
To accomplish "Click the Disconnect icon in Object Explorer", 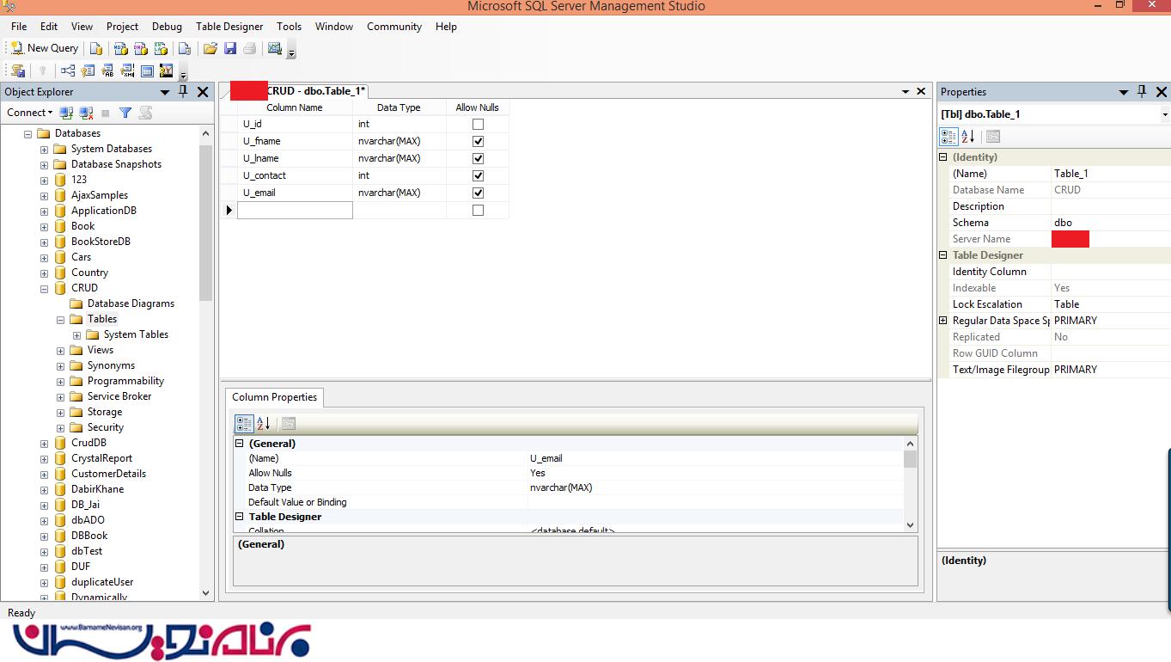I will click(x=86, y=113).
